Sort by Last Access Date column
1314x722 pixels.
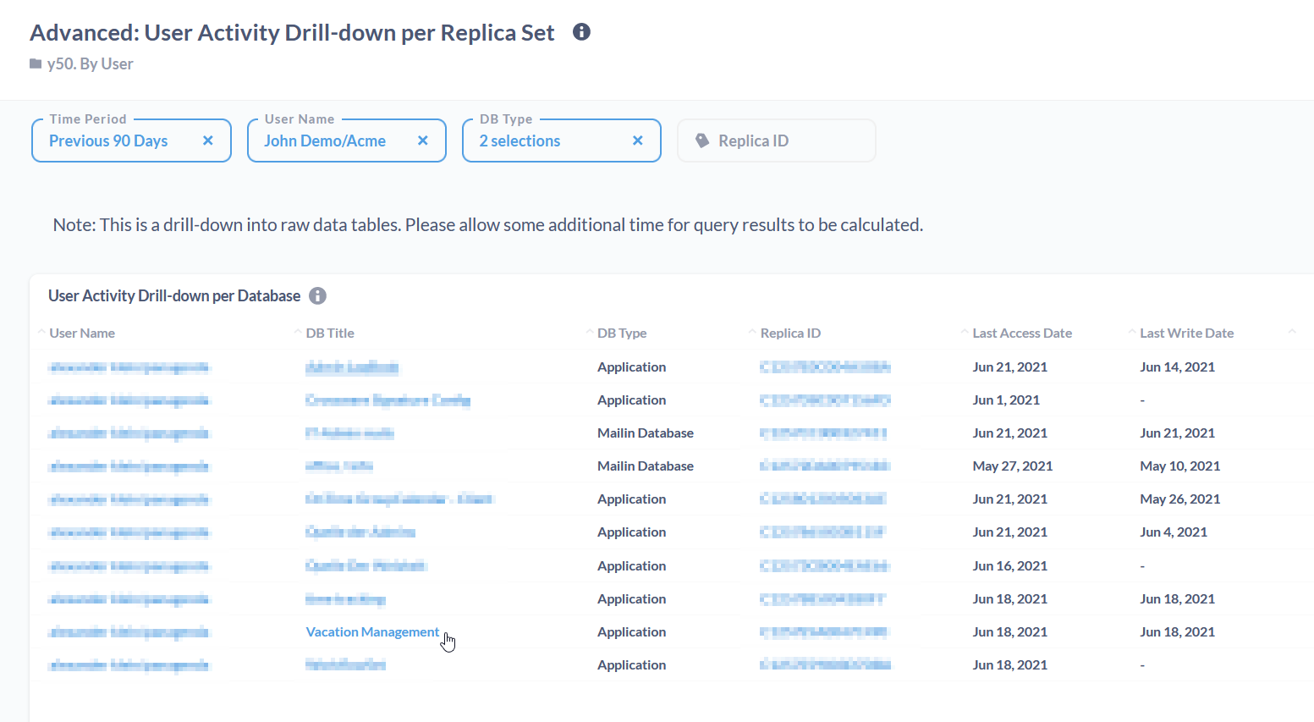click(1022, 333)
